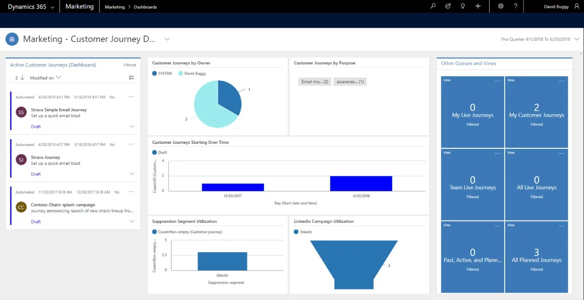Open more options for Strava Journey
The image size is (584, 300).
[131, 144]
